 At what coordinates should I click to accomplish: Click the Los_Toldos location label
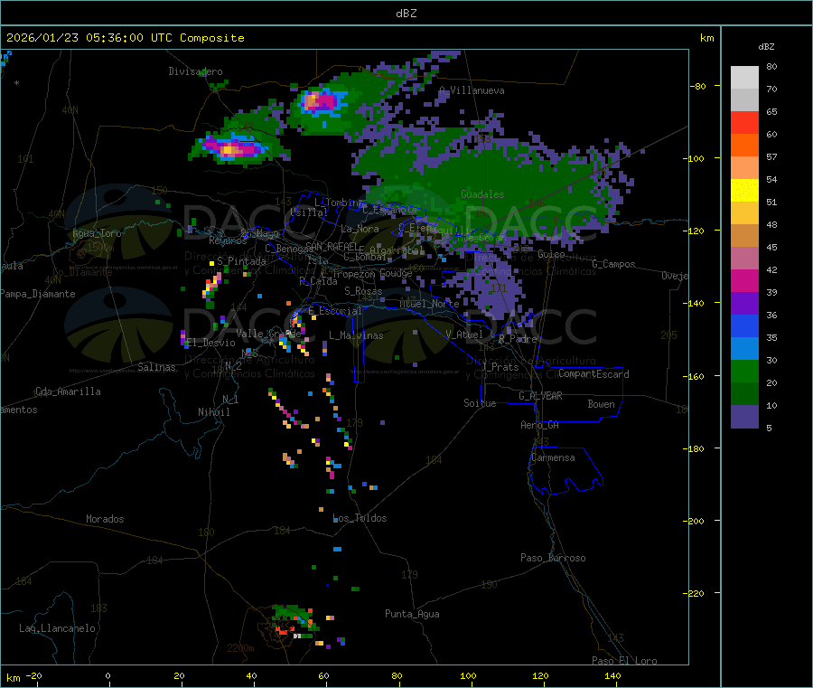point(360,518)
